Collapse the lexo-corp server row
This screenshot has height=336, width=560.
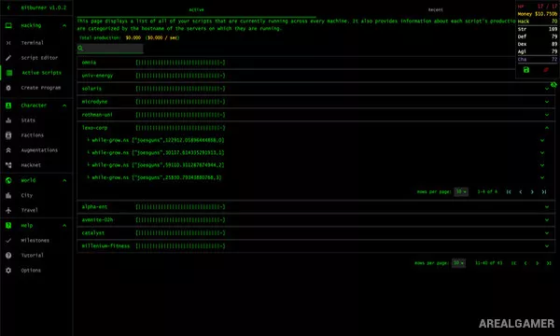click(547, 128)
